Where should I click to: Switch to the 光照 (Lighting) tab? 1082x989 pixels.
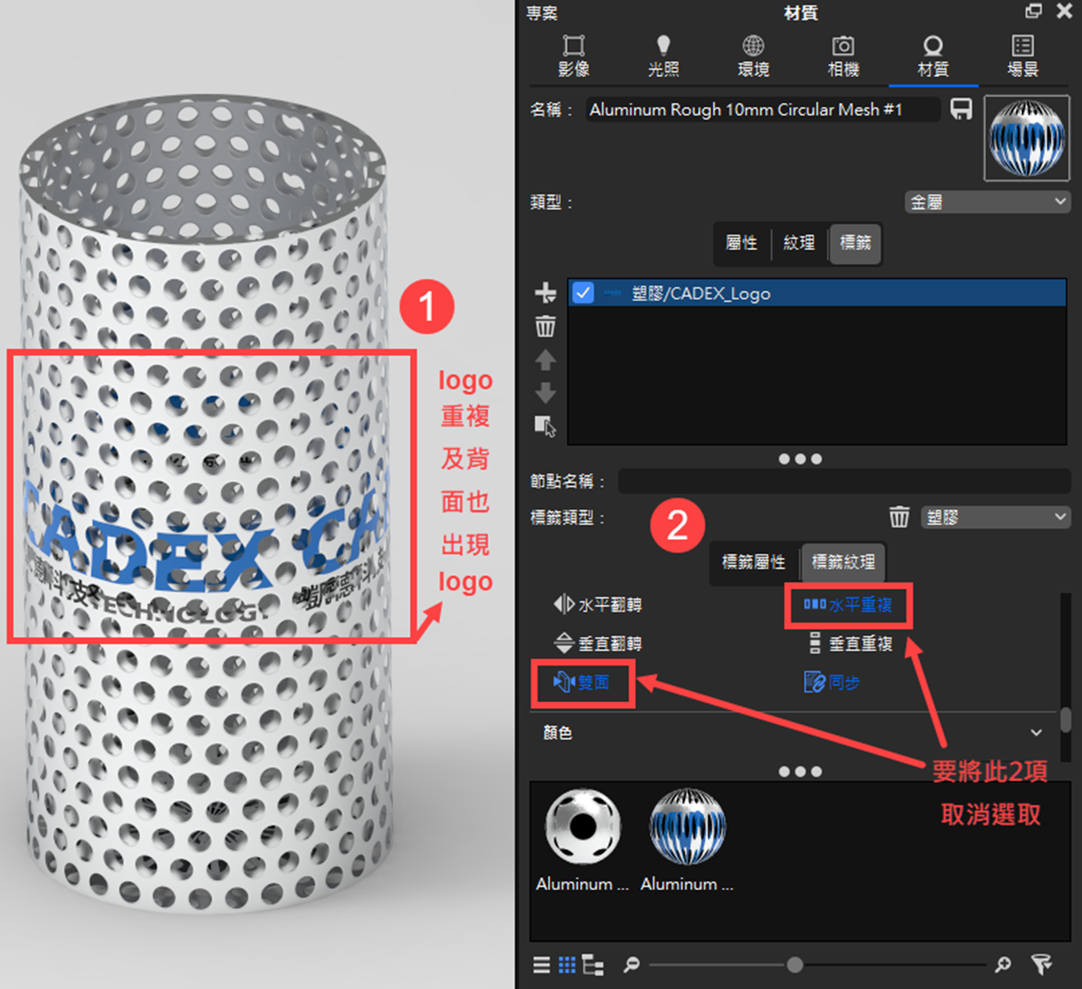click(663, 57)
